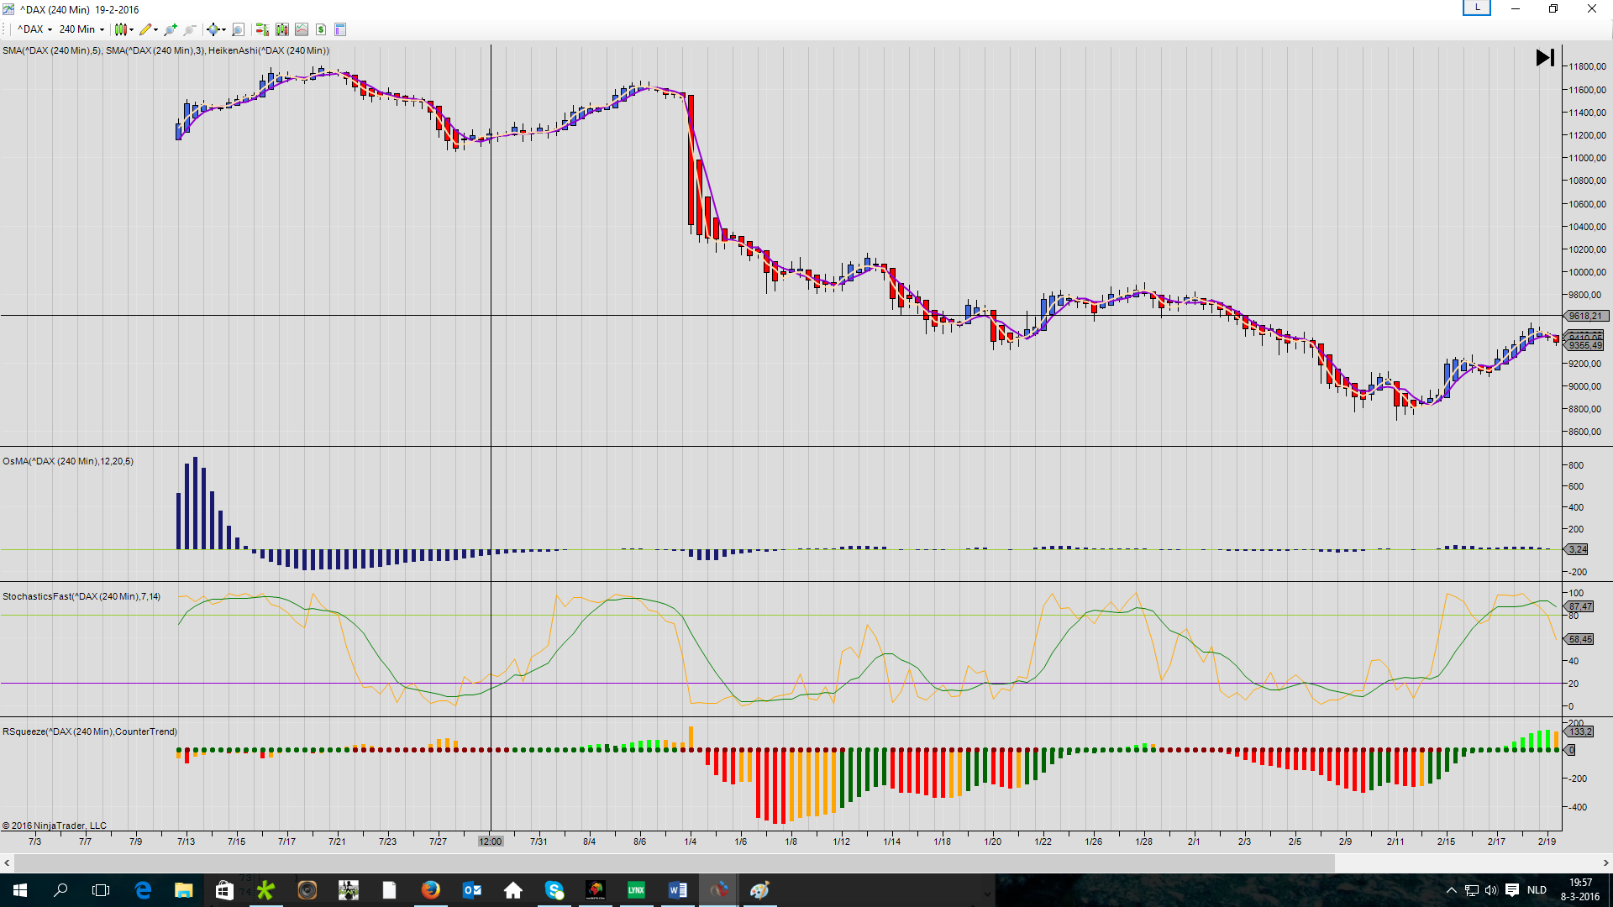Click the horizontal scrollbar left arrow
The height and width of the screenshot is (907, 1613).
(x=7, y=862)
